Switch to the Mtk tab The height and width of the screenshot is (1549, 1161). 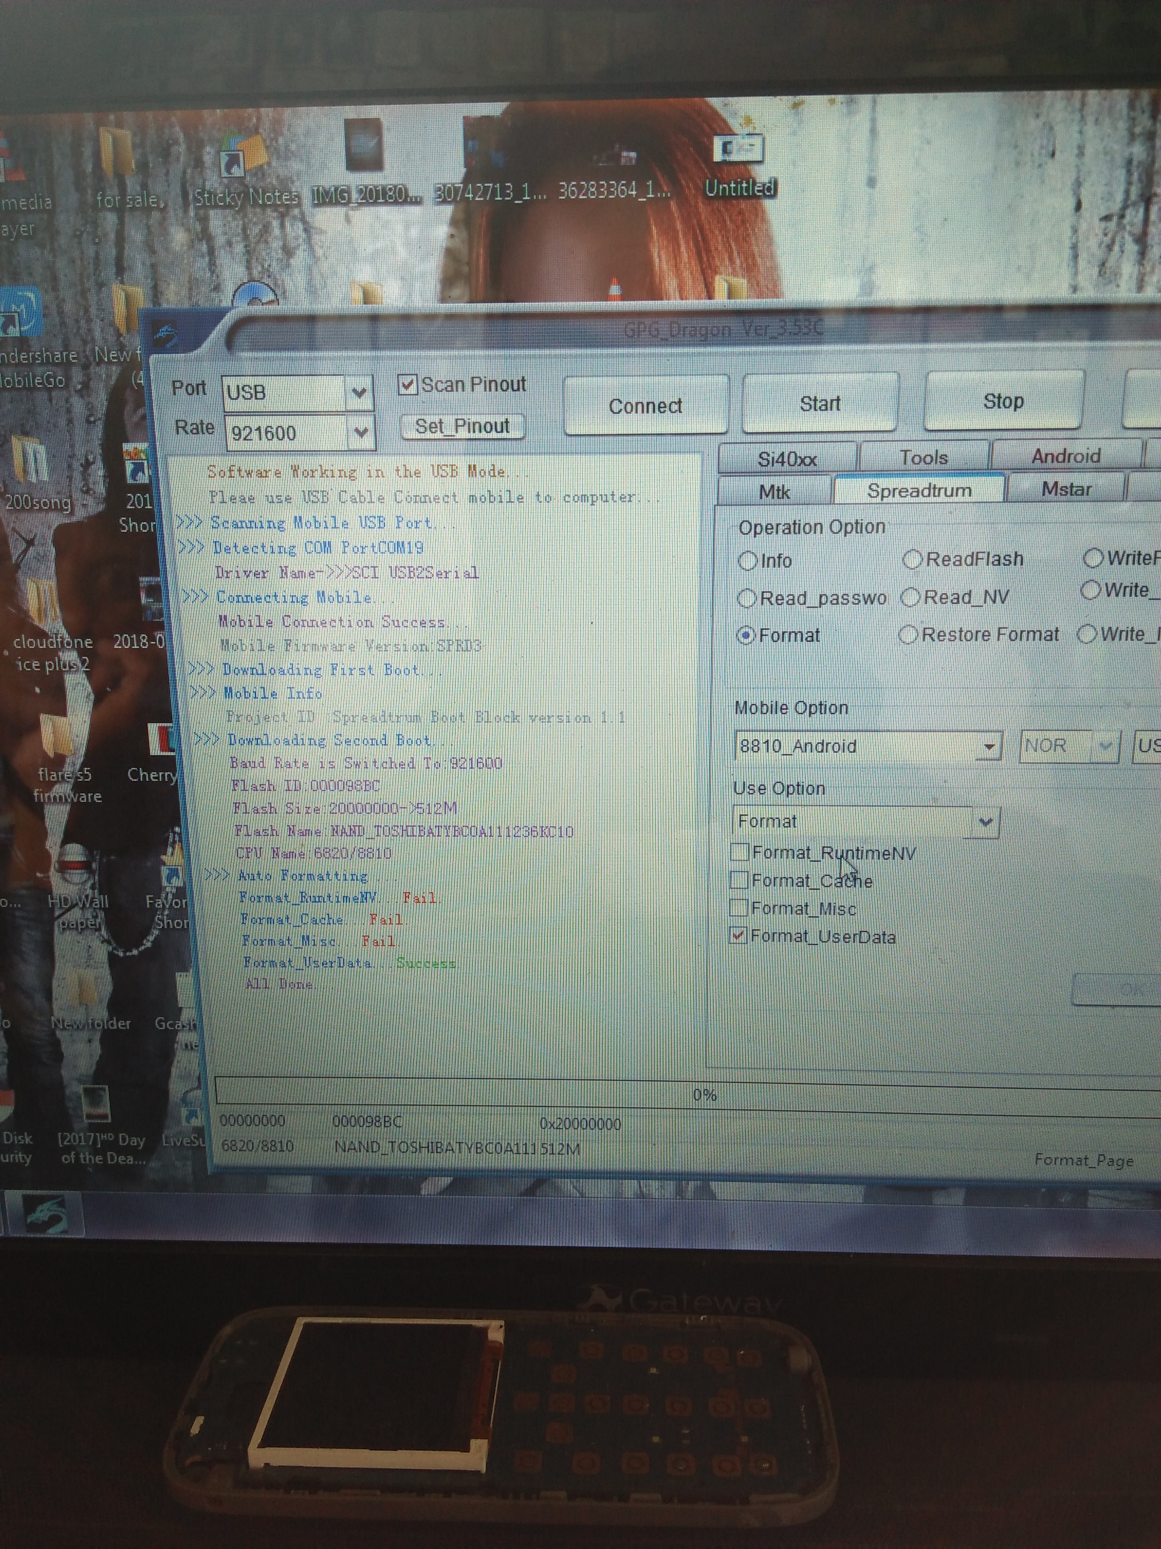pyautogui.click(x=774, y=492)
